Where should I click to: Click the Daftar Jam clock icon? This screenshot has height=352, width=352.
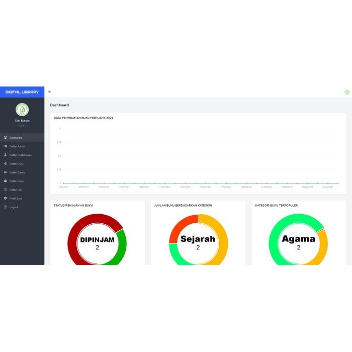[5, 190]
